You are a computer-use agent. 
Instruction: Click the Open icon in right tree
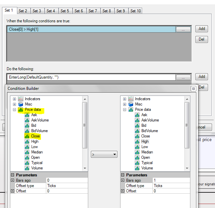[137, 157]
